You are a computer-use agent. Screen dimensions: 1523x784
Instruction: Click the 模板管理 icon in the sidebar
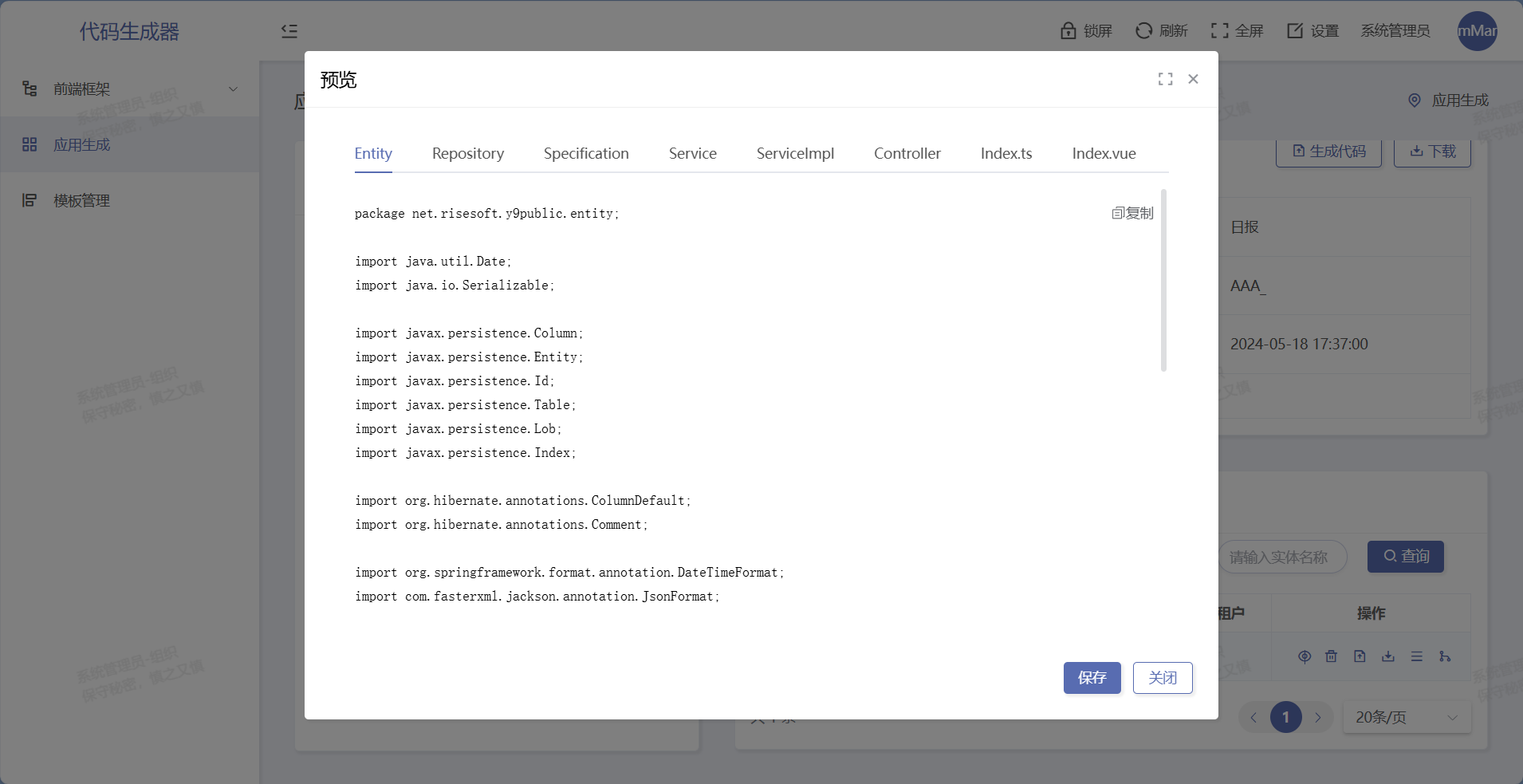pos(30,200)
